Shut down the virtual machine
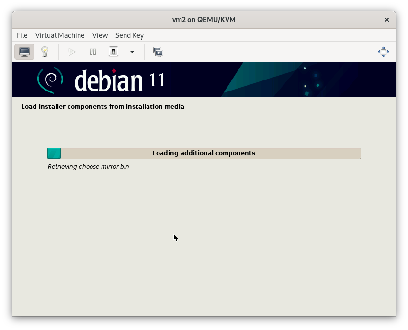Image resolution: width=408 pixels, height=330 pixels. (113, 52)
